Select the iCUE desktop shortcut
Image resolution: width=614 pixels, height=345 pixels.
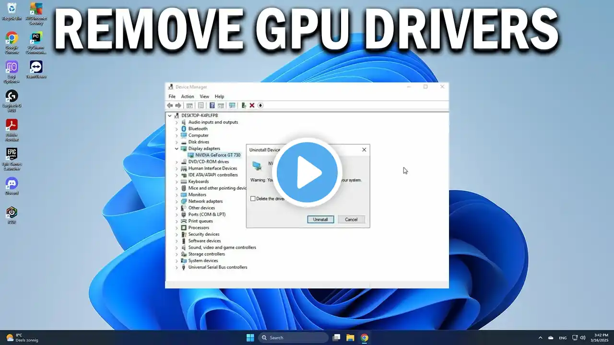12,215
